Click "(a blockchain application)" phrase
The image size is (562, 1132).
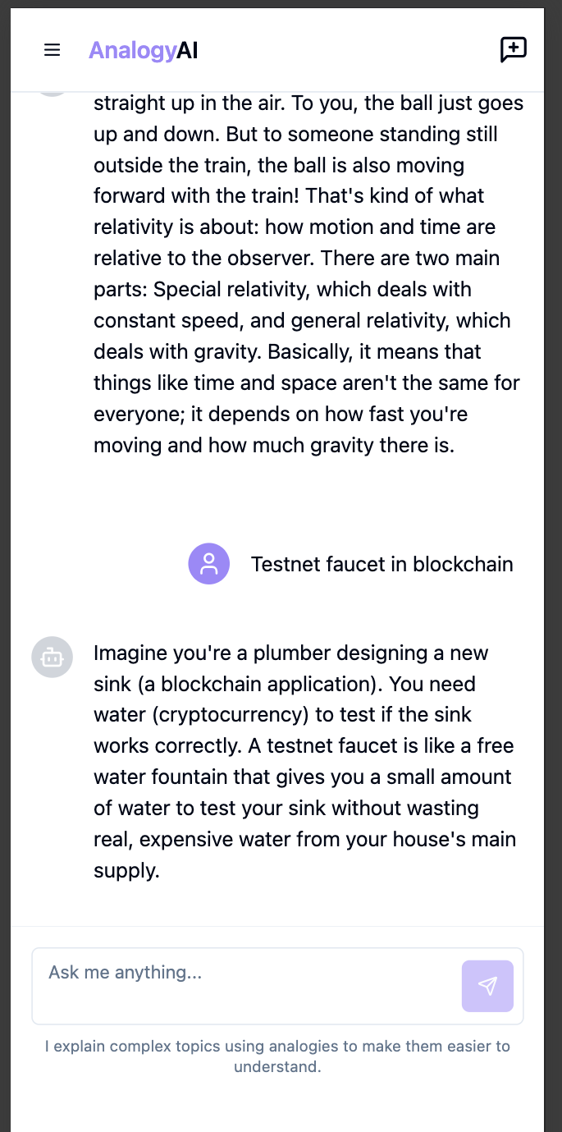pyautogui.click(x=221, y=684)
